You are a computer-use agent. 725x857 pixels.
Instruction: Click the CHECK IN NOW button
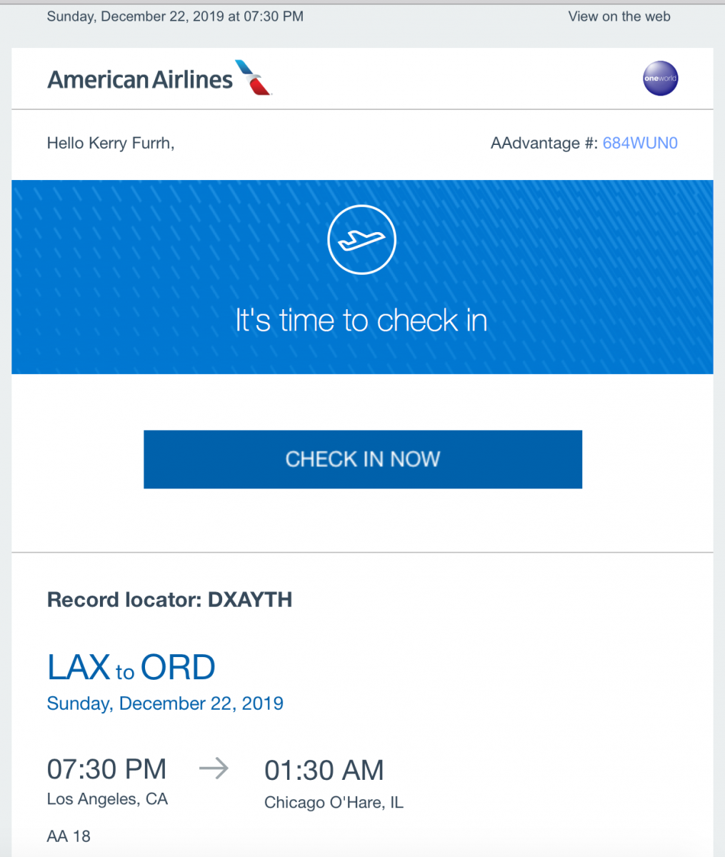click(x=363, y=459)
